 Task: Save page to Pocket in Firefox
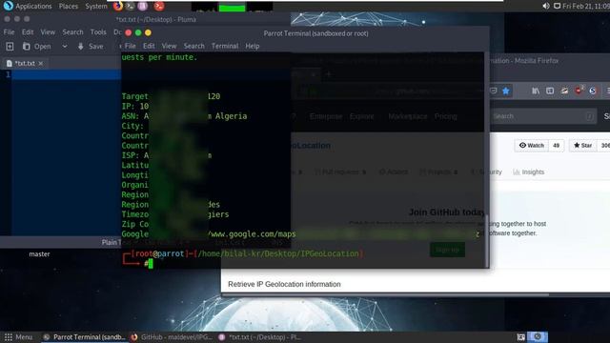pyautogui.click(x=494, y=91)
